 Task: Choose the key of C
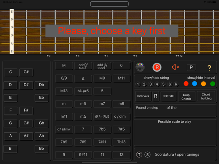tap(11, 72)
